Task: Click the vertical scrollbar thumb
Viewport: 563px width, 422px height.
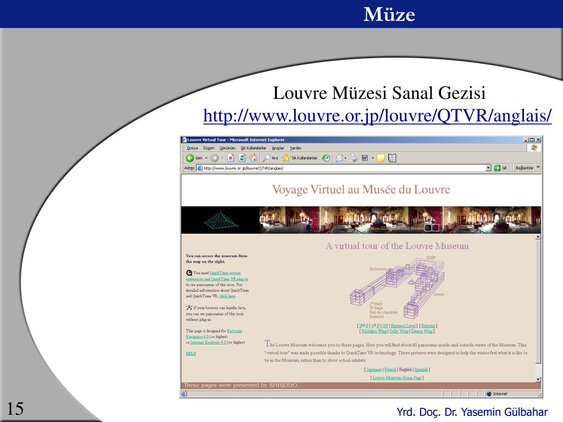Action: pos(538,302)
